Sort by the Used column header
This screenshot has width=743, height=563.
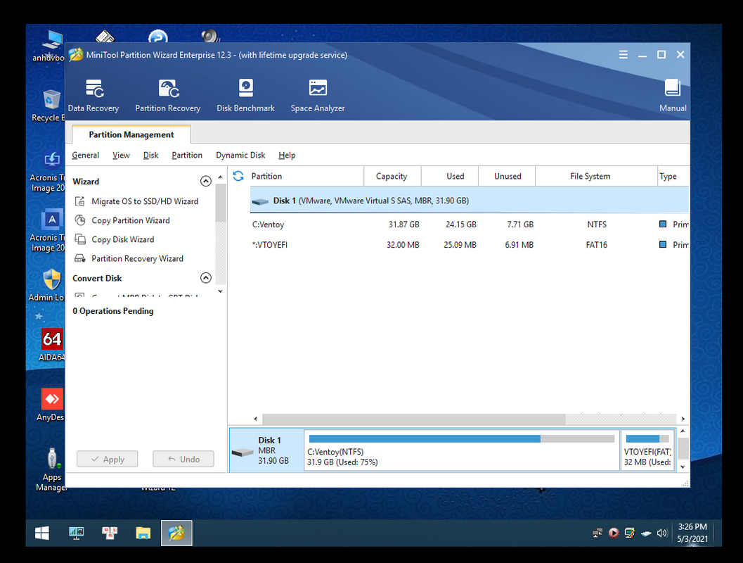click(450, 176)
